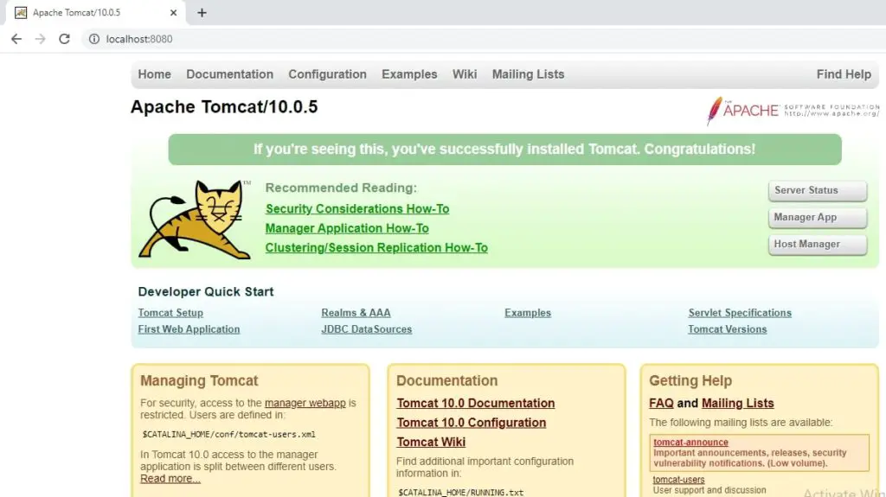Open the Examples navigation item in the top bar
The width and height of the screenshot is (886, 497).
(409, 74)
